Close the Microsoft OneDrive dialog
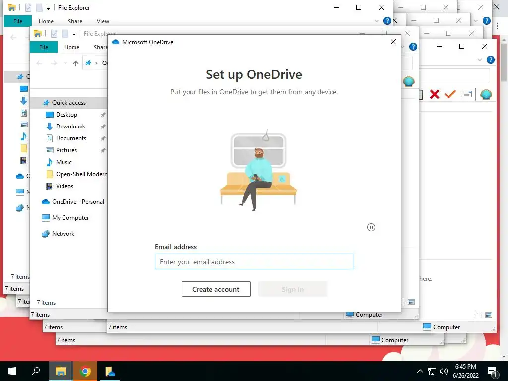This screenshot has width=508, height=381. click(x=393, y=42)
